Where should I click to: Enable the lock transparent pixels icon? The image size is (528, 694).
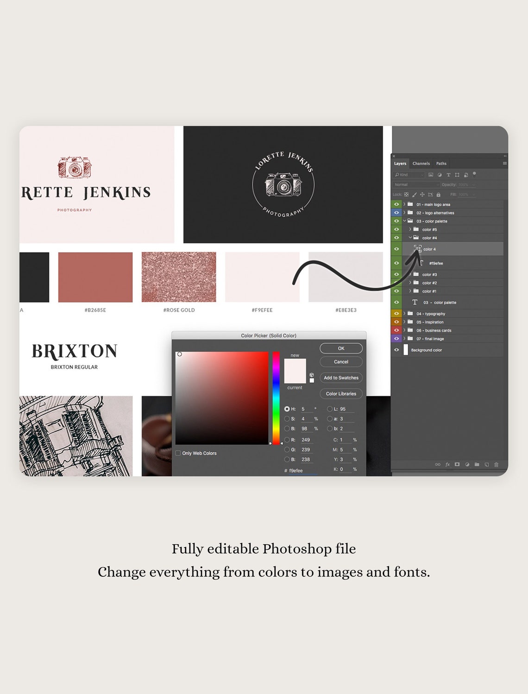(x=406, y=194)
